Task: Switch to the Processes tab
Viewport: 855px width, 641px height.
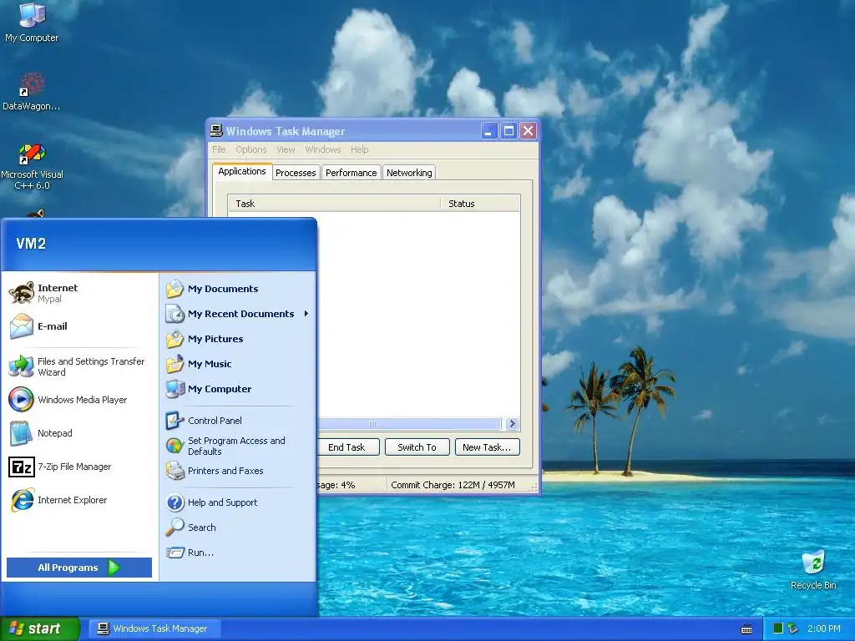Action: click(296, 173)
